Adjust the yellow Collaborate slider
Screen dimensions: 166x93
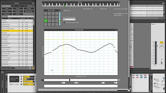(x=29, y=82)
